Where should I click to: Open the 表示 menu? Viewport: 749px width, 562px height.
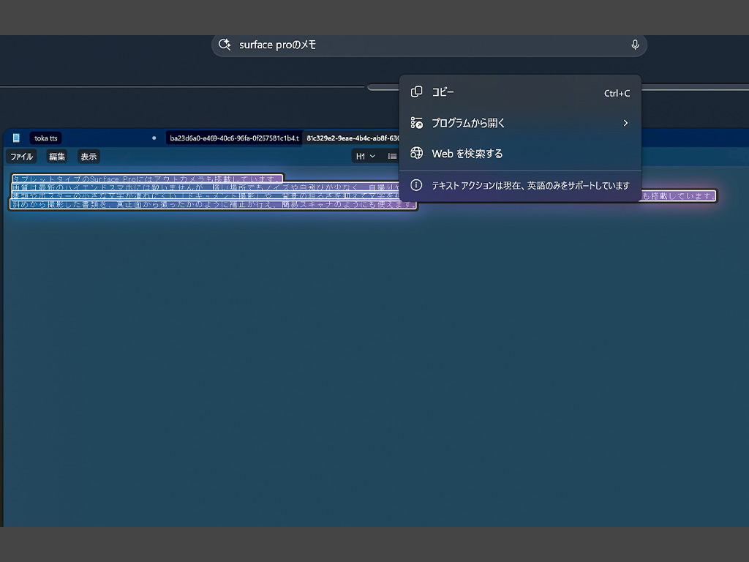(x=89, y=157)
